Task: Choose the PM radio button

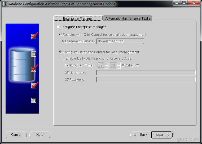Action: pyautogui.click(x=133, y=65)
